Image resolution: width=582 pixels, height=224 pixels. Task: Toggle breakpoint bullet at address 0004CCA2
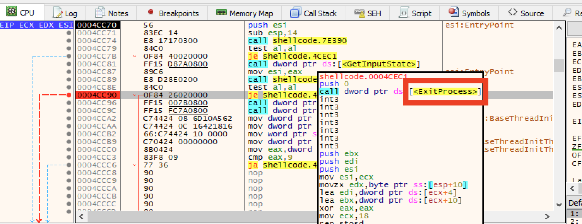click(x=69, y=118)
